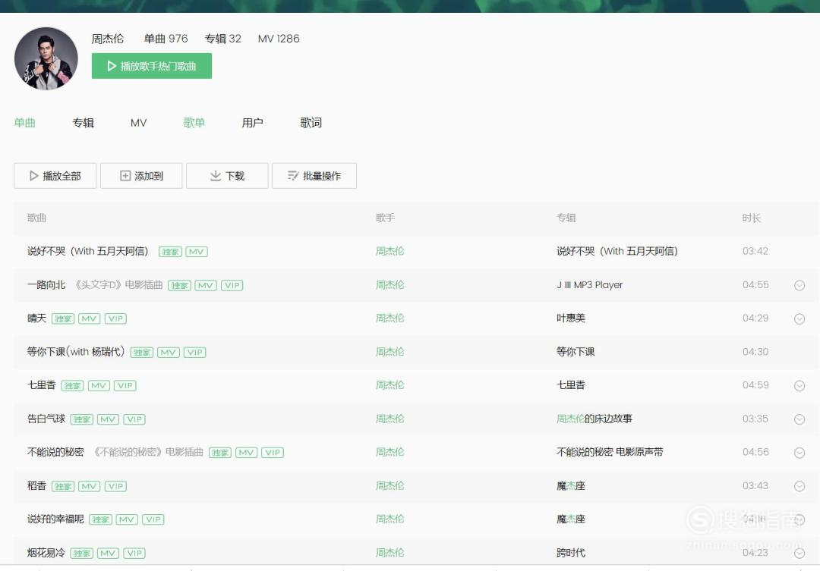Image resolution: width=820 pixels, height=571 pixels.
Task: Switch to the 专辑 tab
Action: coord(84,123)
